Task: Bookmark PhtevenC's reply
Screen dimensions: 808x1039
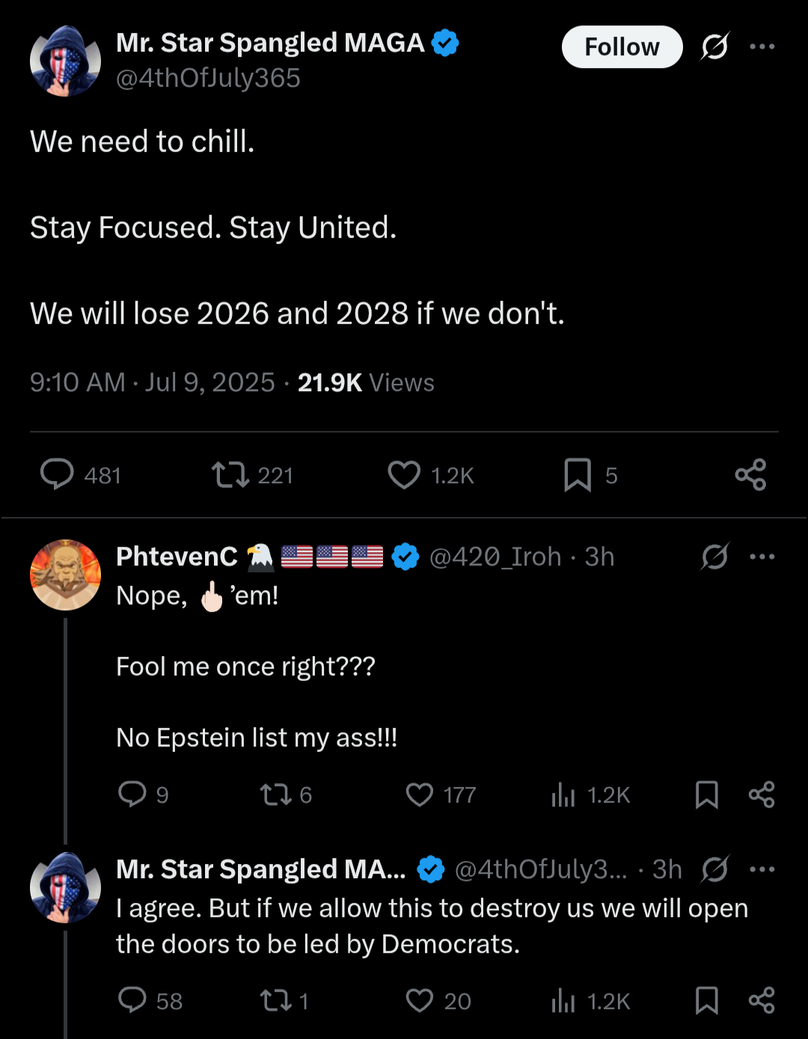Action: [707, 794]
